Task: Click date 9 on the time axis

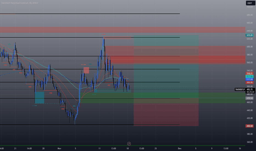Action: (212, 148)
